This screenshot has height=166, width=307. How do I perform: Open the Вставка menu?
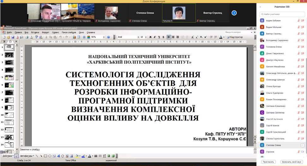[x=35, y=32]
